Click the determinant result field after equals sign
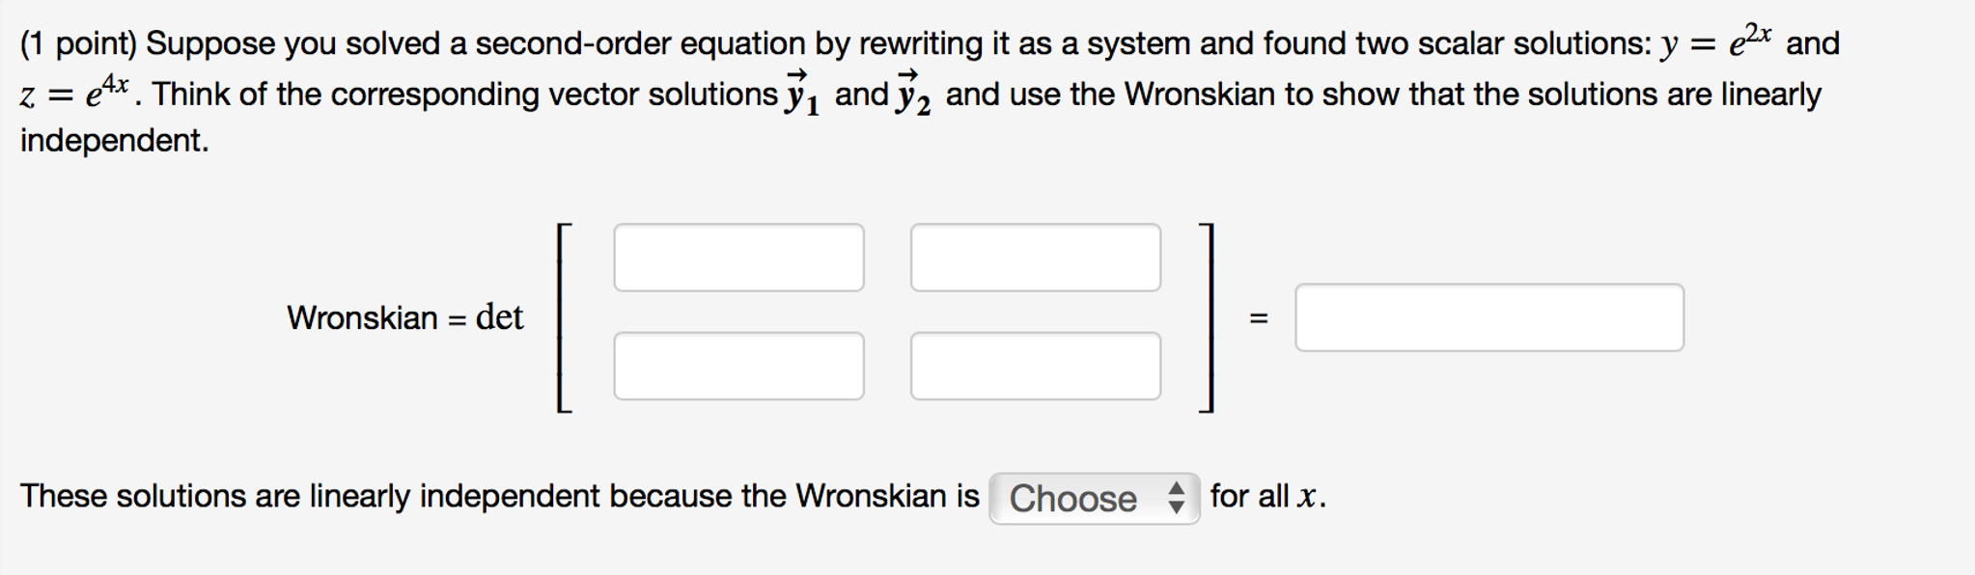This screenshot has width=1975, height=575. coord(1489,317)
